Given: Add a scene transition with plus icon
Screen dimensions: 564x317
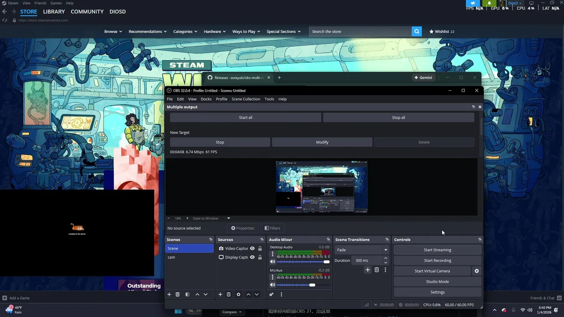Looking at the screenshot, I should pyautogui.click(x=367, y=269).
